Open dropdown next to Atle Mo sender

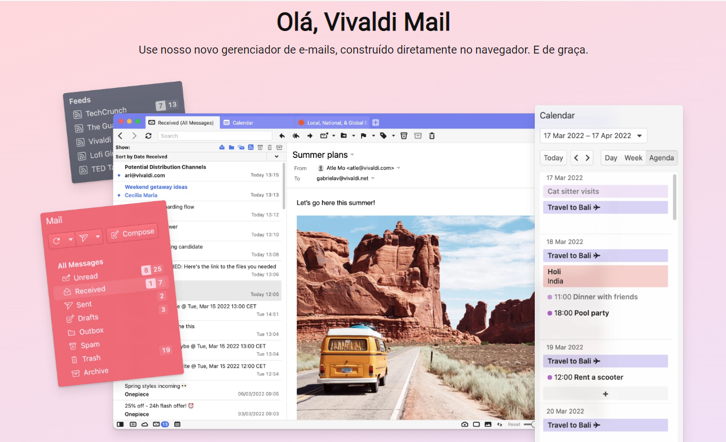point(398,168)
